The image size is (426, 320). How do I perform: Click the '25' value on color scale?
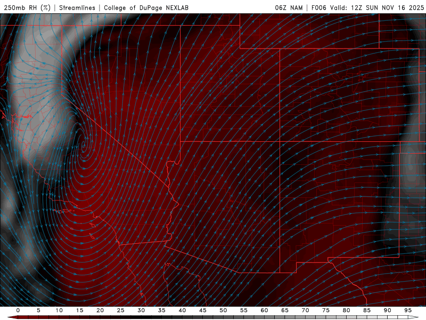tap(121, 310)
